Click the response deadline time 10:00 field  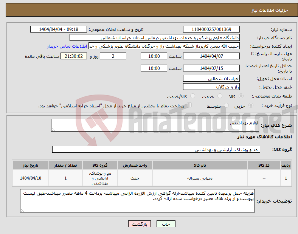pyautogui.click(x=154, y=56)
